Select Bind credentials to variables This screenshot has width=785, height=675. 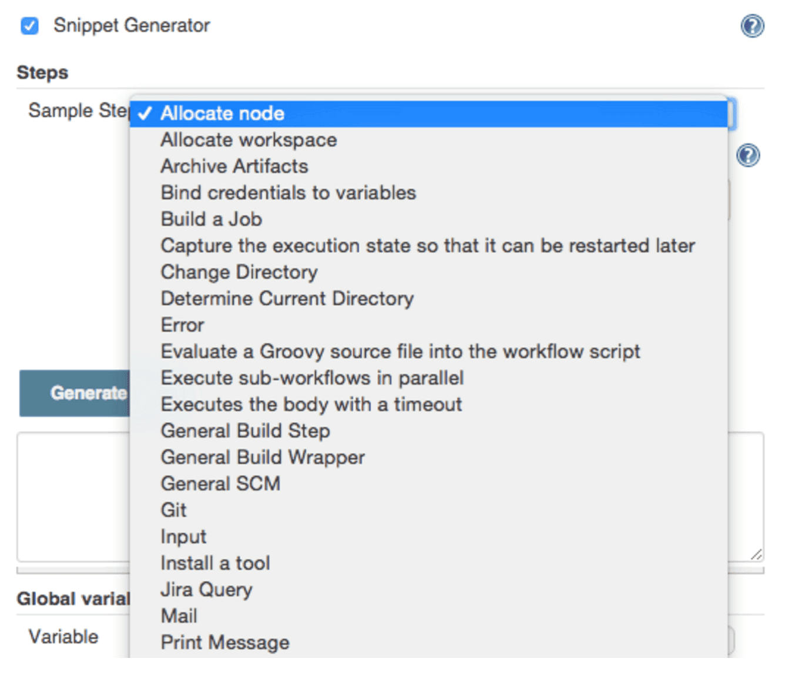click(288, 193)
